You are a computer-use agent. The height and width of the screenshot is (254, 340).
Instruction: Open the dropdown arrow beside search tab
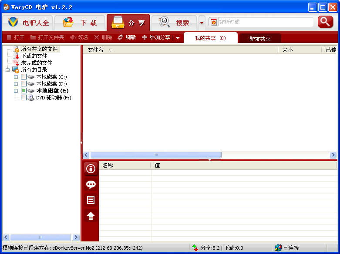point(202,23)
